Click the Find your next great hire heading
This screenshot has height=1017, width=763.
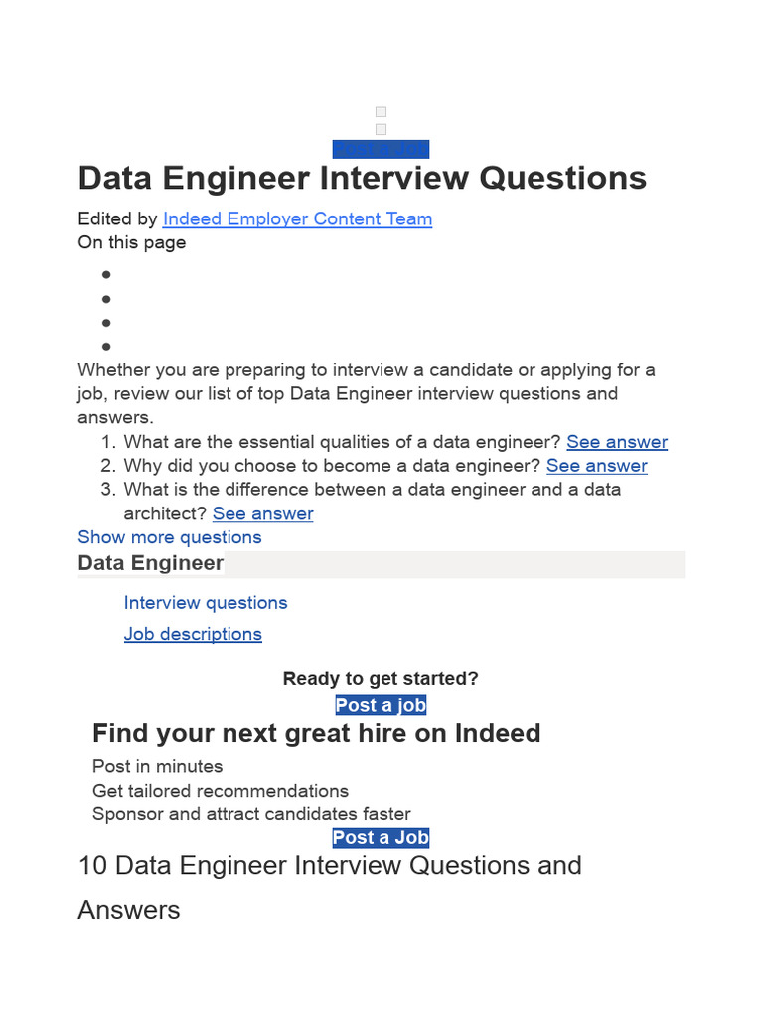316,734
